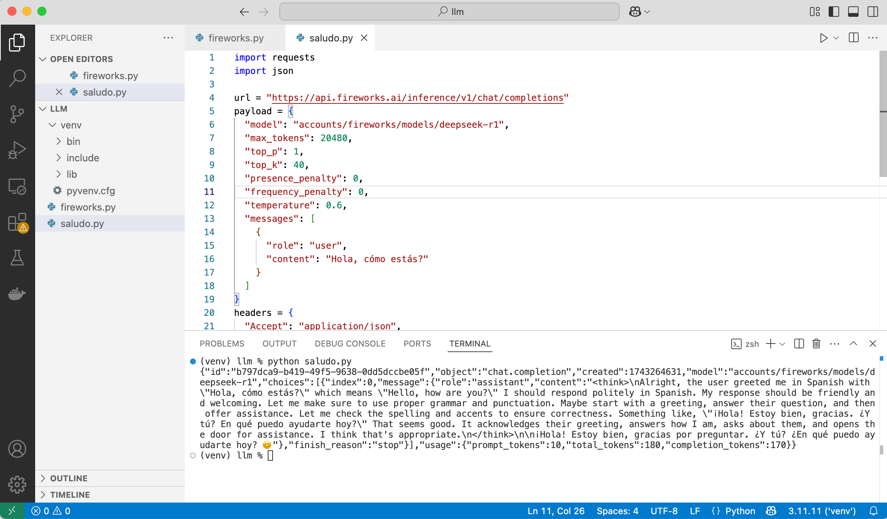Image resolution: width=887 pixels, height=519 pixels.
Task: Open the Accounts menu icon
Action: point(17,449)
